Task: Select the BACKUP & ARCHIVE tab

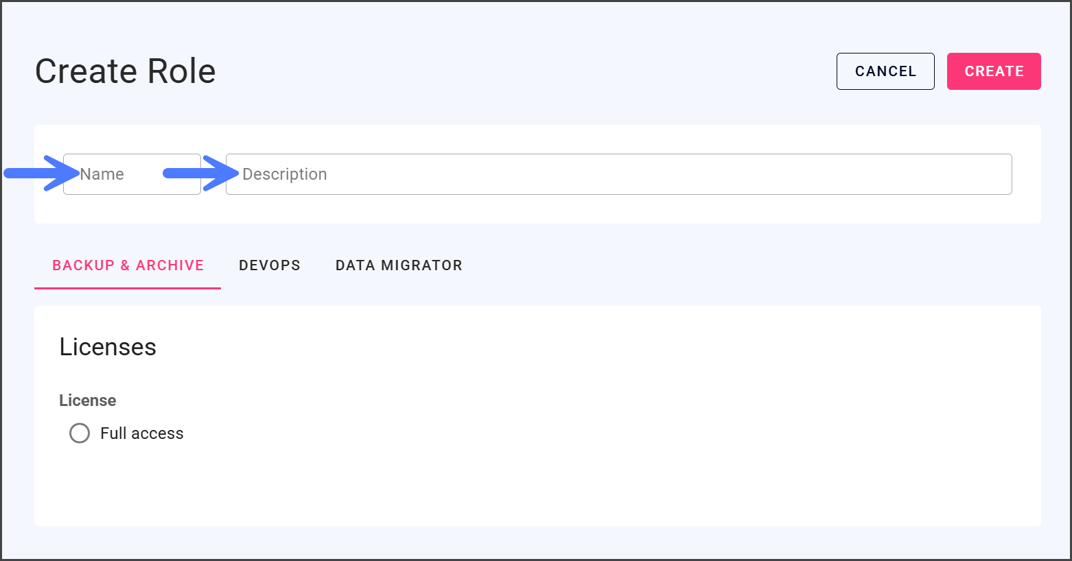Action: click(x=128, y=265)
